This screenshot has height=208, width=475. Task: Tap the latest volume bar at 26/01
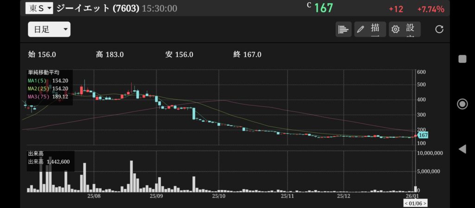[x=415, y=189]
